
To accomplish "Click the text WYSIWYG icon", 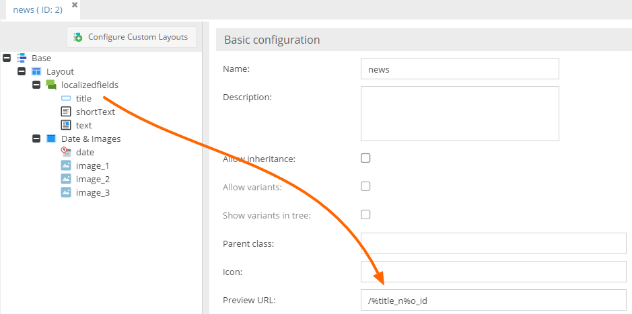I will 66,125.
